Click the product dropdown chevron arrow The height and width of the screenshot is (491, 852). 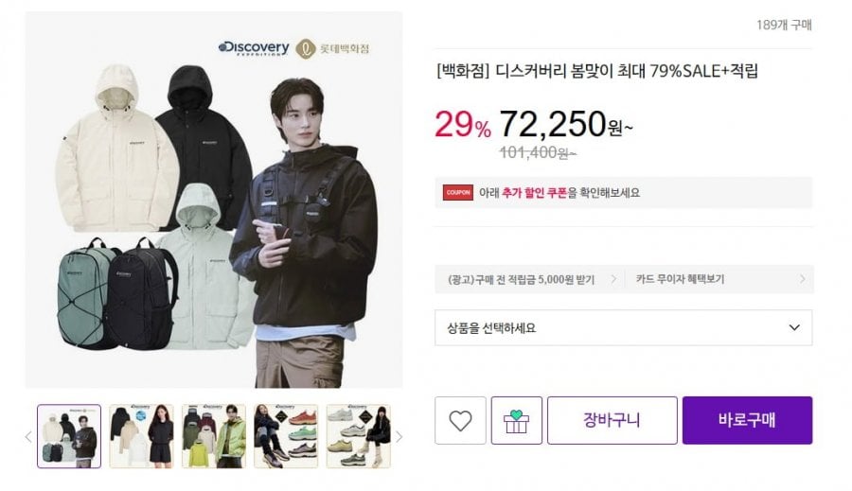point(794,327)
